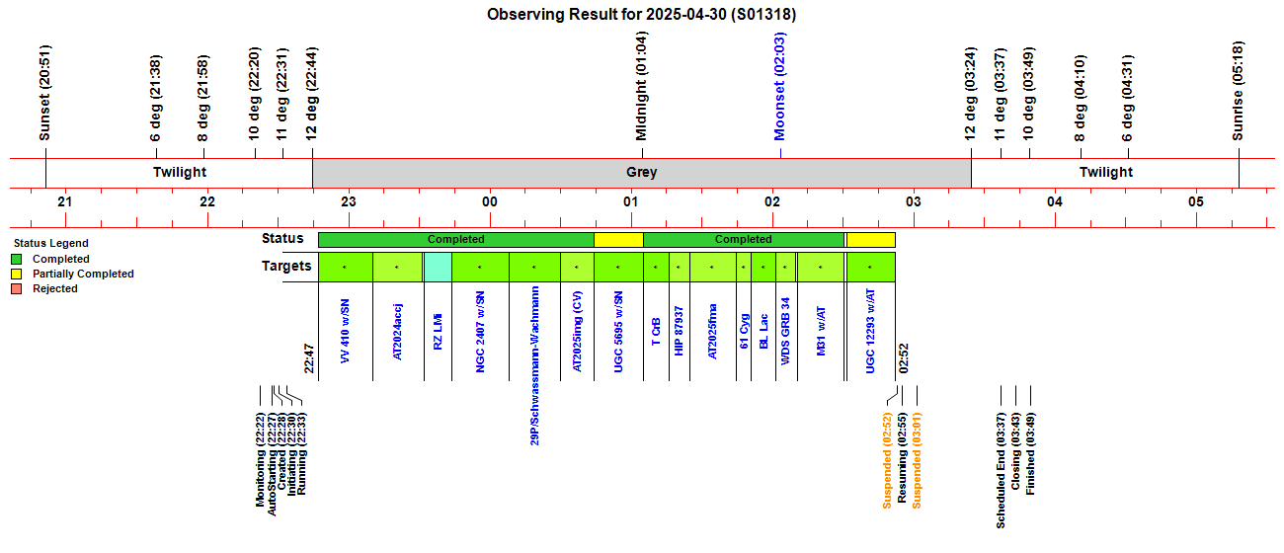Screen dimensions: 1284x553
Task: Click the Grey sky period bar
Action: (642, 172)
